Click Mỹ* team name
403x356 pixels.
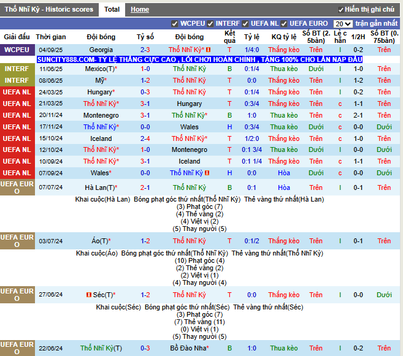coord(101,81)
